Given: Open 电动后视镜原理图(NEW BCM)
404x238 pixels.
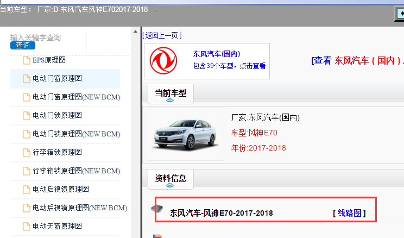Looking at the screenshot, I should tap(80, 208).
